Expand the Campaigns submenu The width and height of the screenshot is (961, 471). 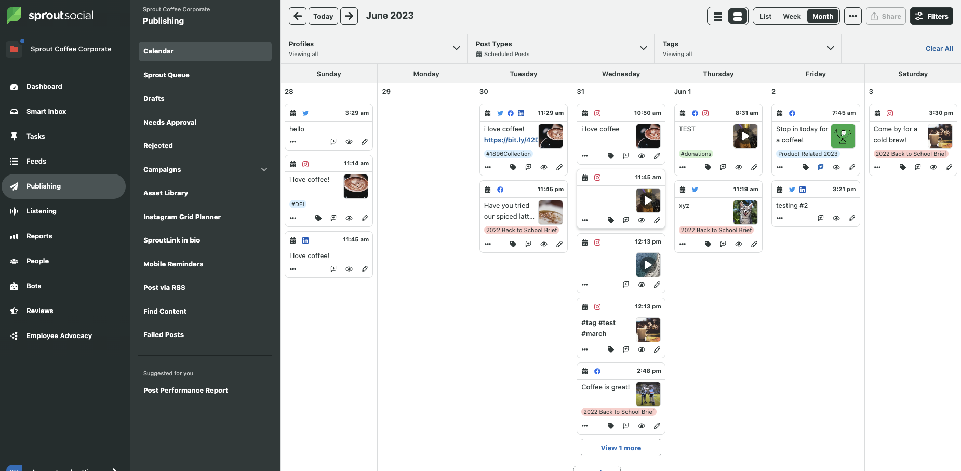(264, 169)
